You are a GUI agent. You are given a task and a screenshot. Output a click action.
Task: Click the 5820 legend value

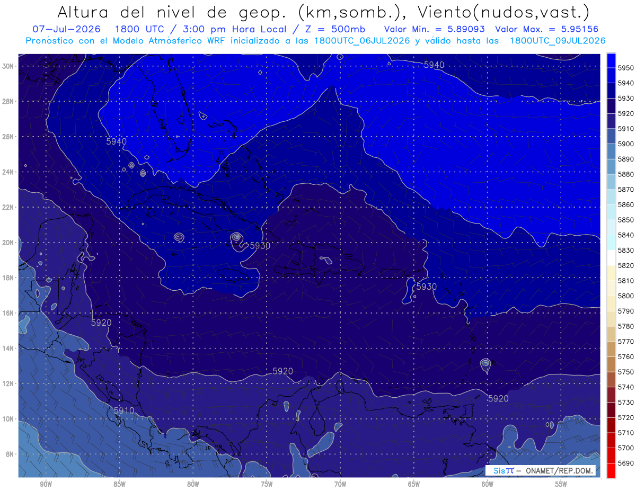pyautogui.click(x=626, y=265)
